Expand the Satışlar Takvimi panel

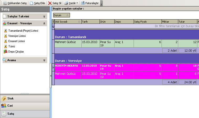(44, 16)
